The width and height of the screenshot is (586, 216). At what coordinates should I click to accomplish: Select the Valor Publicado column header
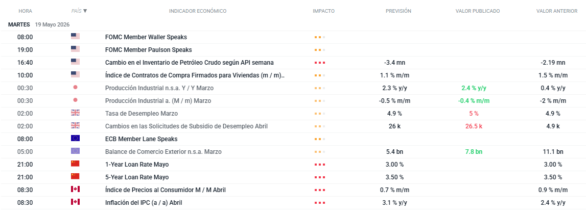[x=478, y=11]
